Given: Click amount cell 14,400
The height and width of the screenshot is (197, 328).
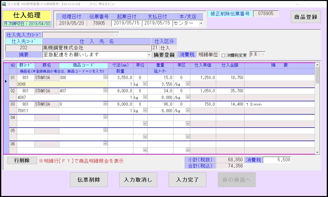Looking at the screenshot, I should [230, 104].
